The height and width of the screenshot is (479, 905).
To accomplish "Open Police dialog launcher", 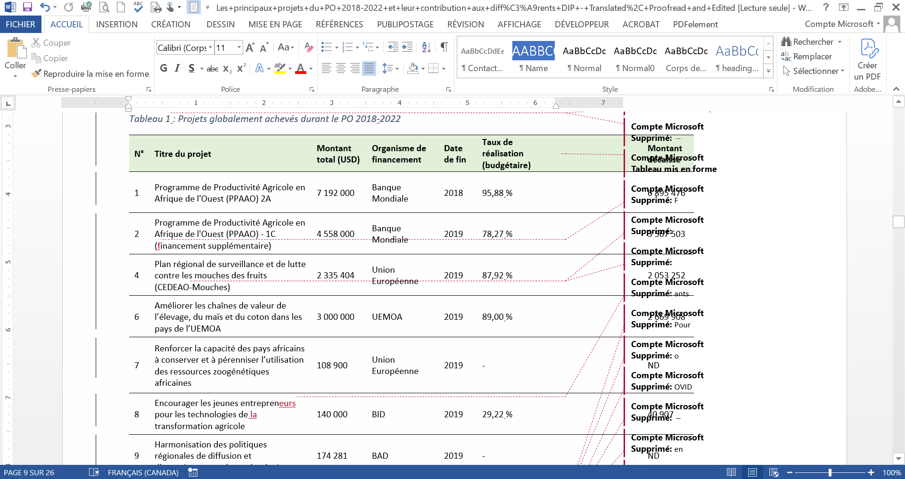I will (x=312, y=89).
